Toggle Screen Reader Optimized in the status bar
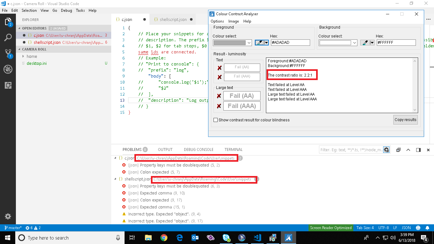The width and height of the screenshot is (434, 244). coord(330,227)
